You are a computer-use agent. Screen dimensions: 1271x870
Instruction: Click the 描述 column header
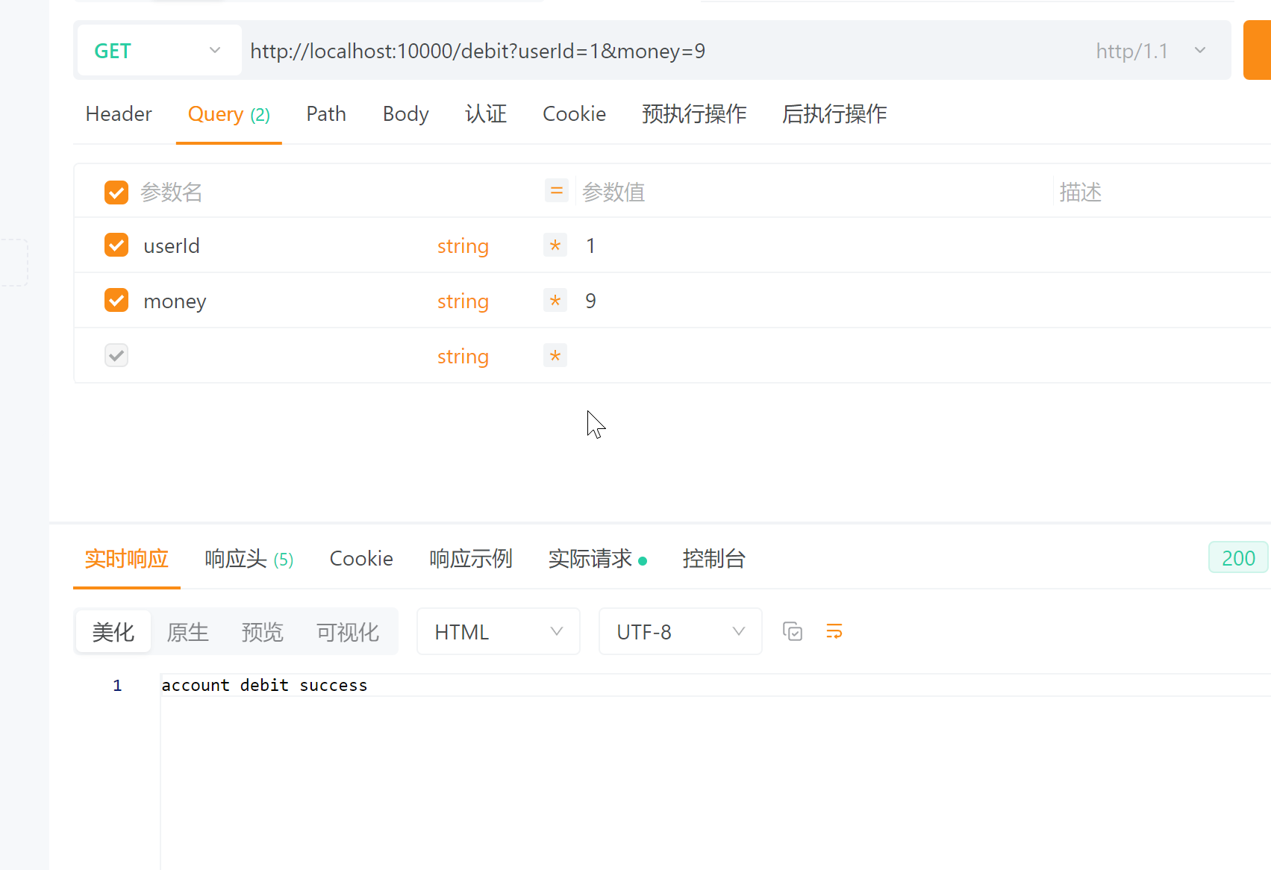pos(1080,192)
